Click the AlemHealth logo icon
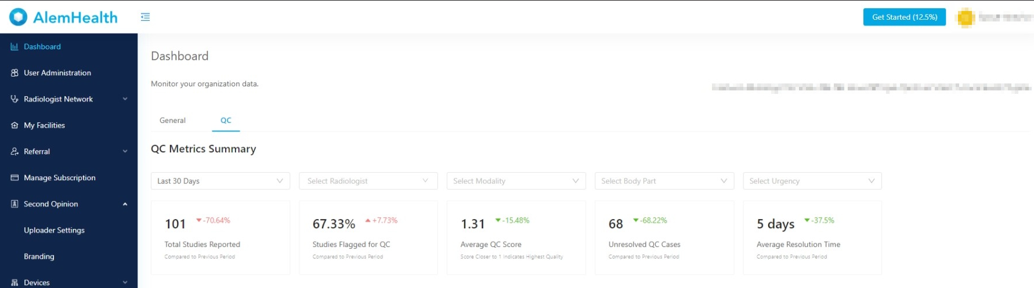 [x=18, y=17]
